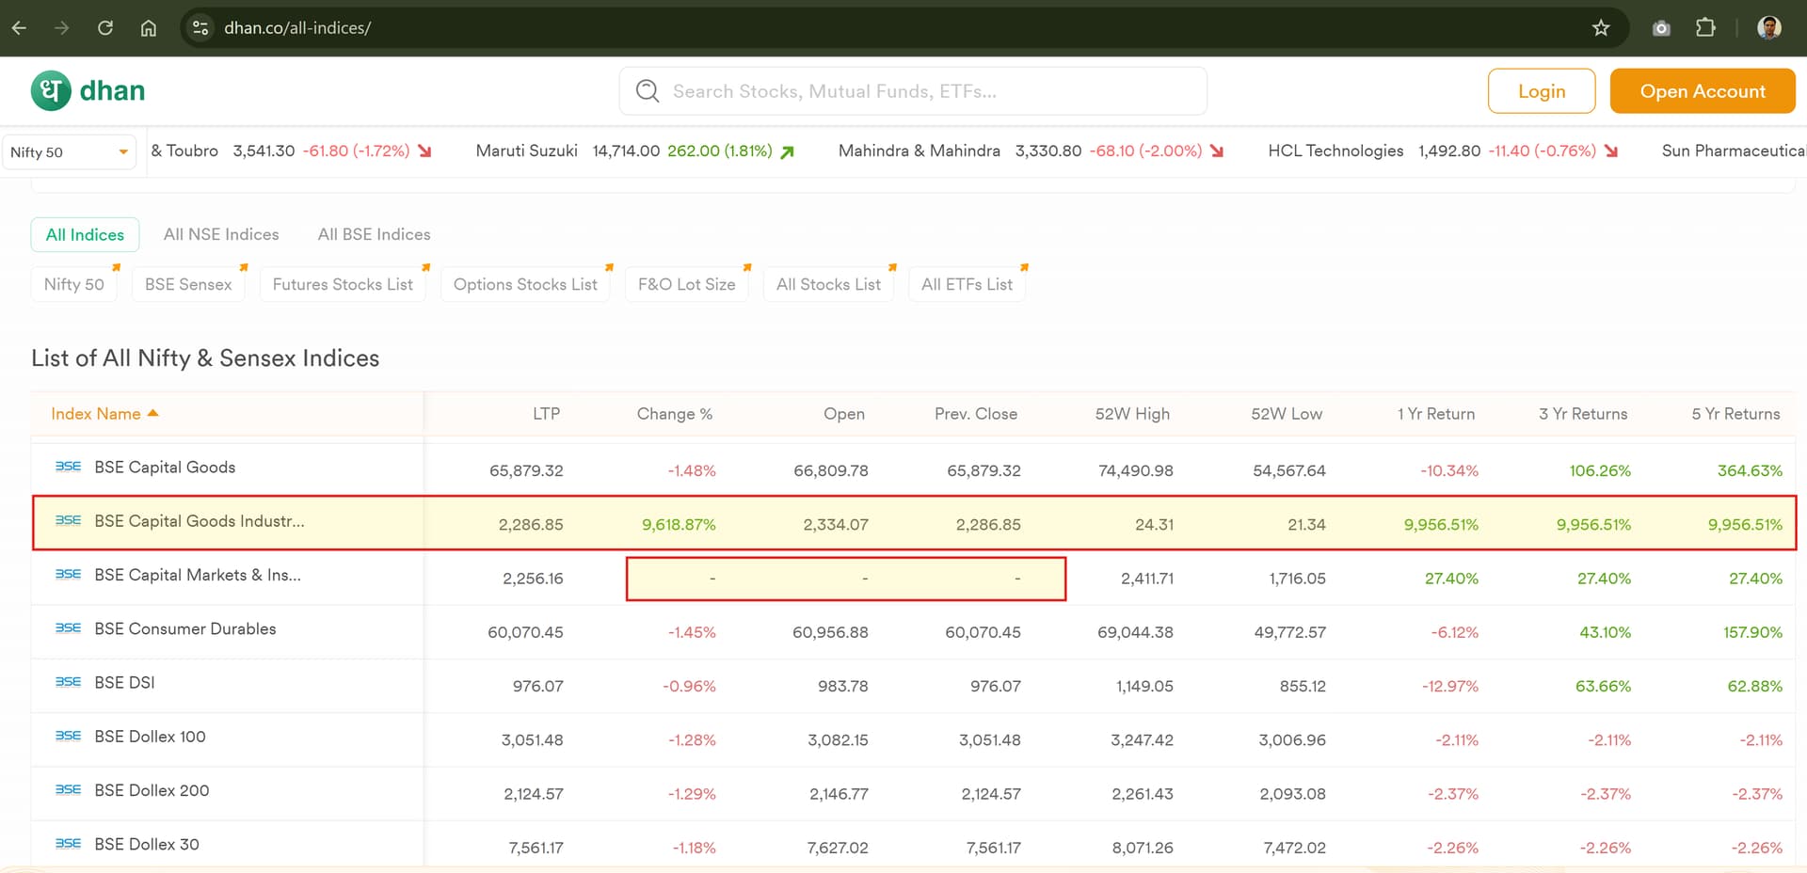Click the dhan logo icon
Viewport: 1807px width, 873px height.
[x=51, y=90]
